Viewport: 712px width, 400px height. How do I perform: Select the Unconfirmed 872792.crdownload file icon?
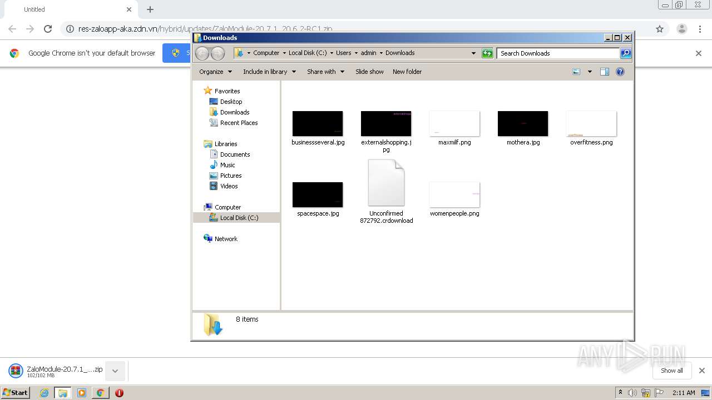click(x=386, y=183)
